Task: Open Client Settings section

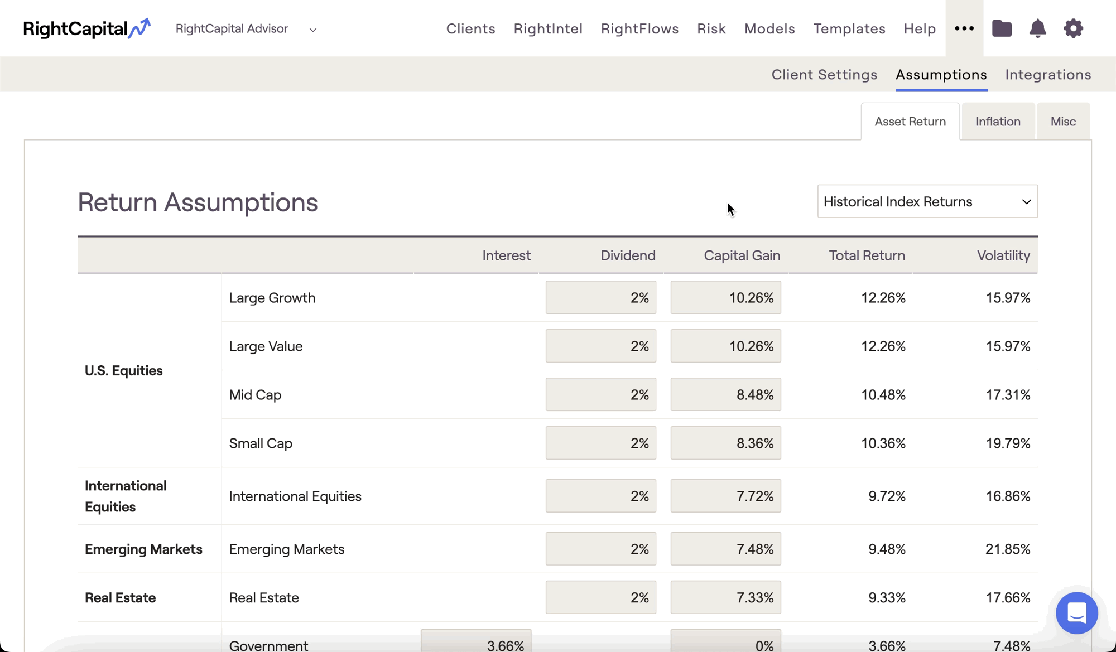Action: pos(824,75)
